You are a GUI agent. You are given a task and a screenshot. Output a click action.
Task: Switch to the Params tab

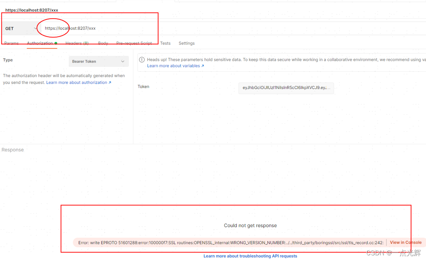(x=12, y=43)
